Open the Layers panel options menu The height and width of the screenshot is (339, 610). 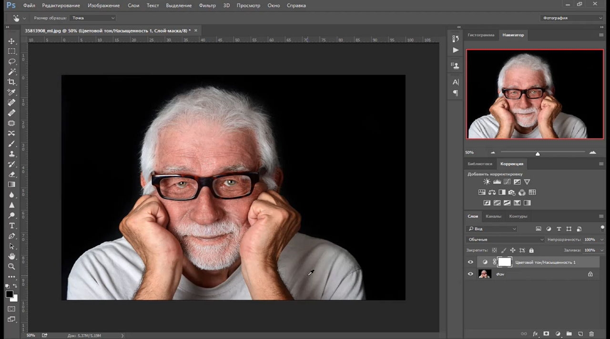pyautogui.click(x=601, y=216)
